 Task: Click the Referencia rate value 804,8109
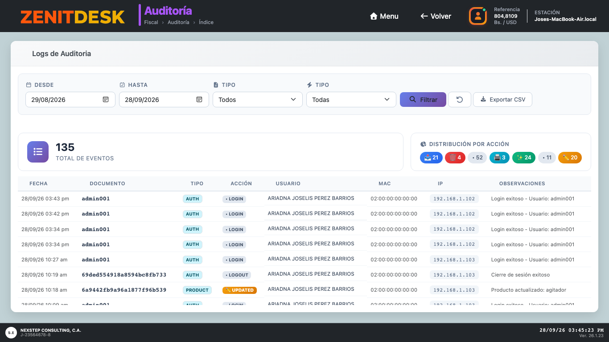tap(506, 16)
